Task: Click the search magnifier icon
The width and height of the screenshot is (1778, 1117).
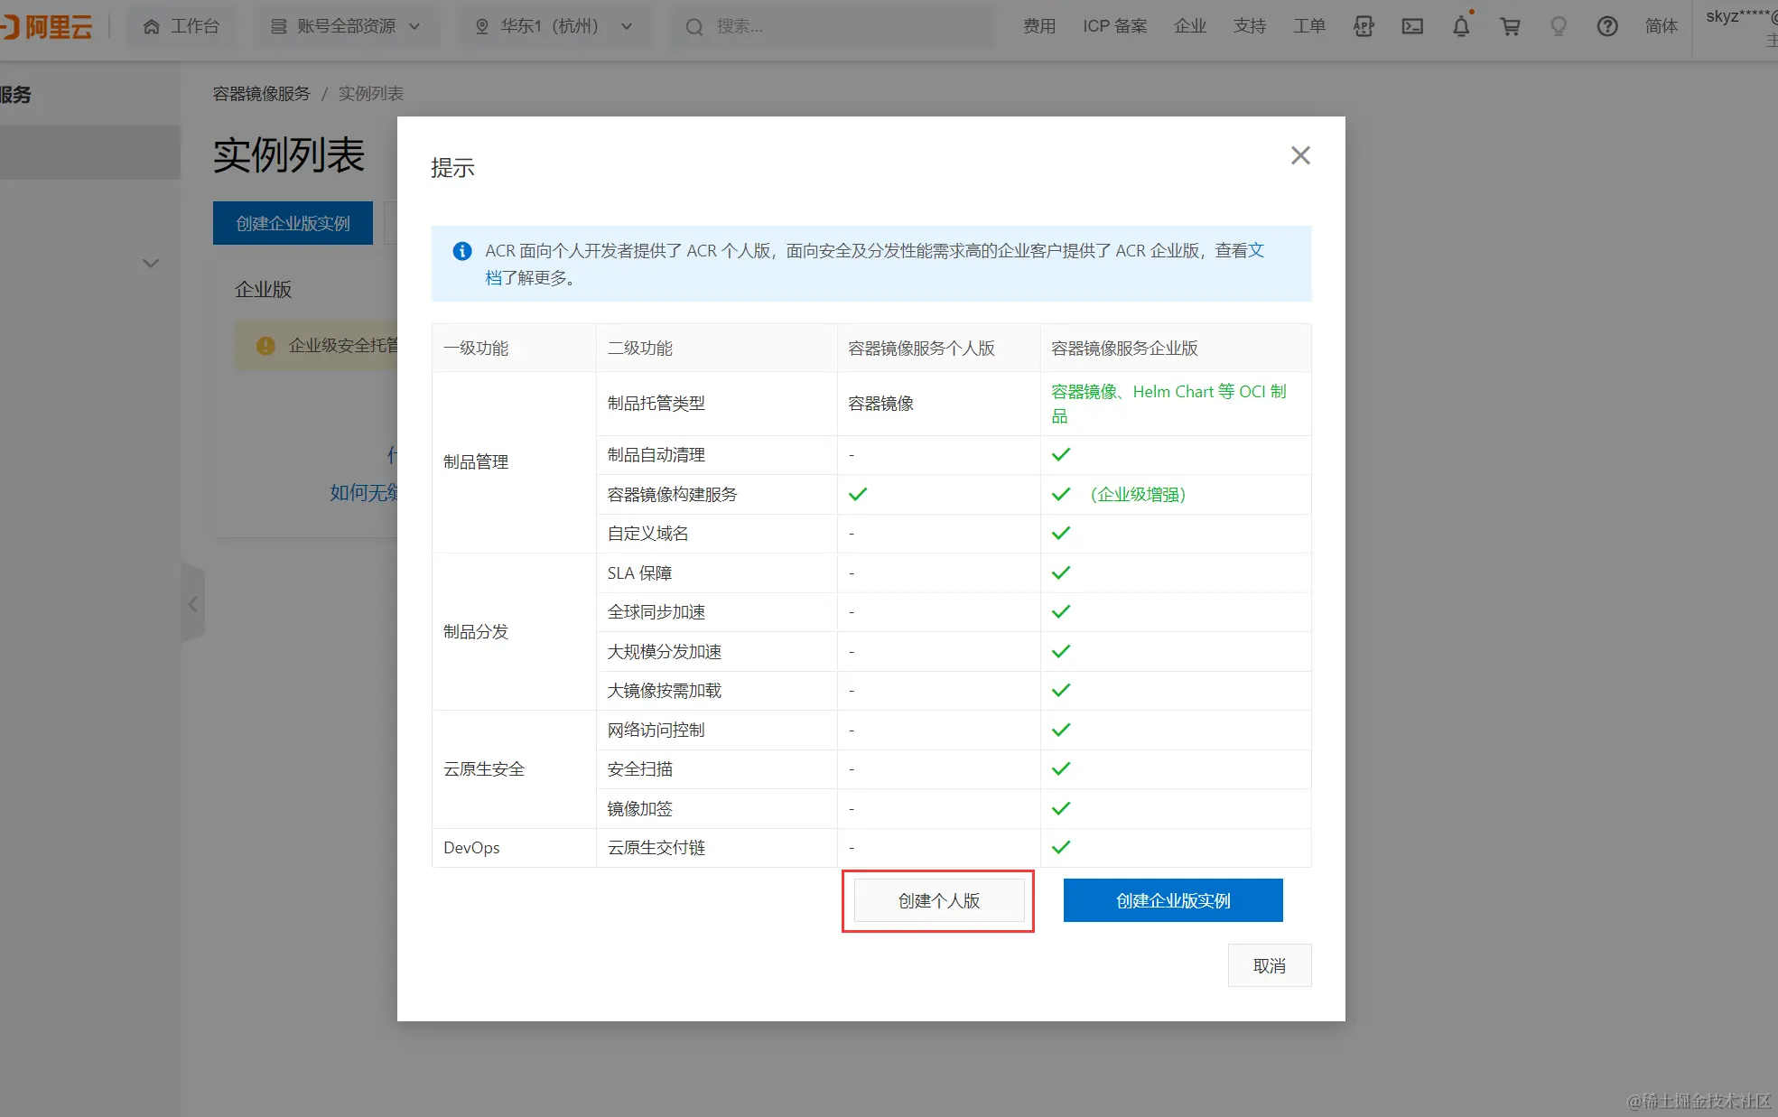Action: click(x=694, y=27)
